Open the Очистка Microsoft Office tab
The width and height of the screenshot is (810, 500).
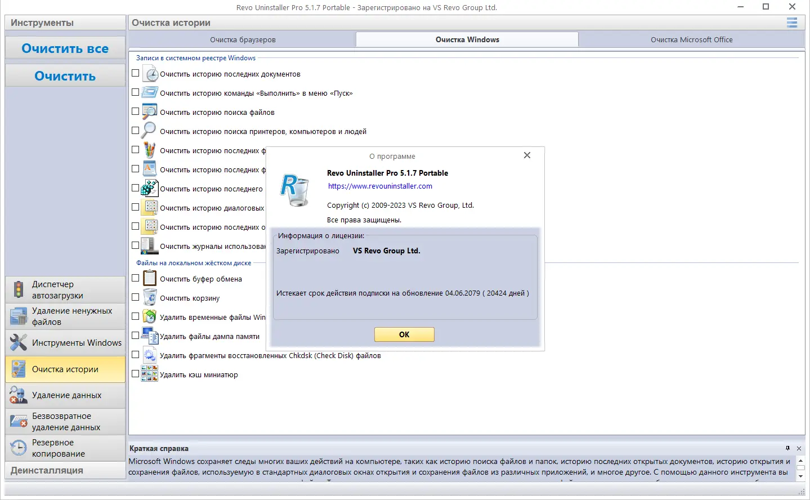(x=692, y=39)
